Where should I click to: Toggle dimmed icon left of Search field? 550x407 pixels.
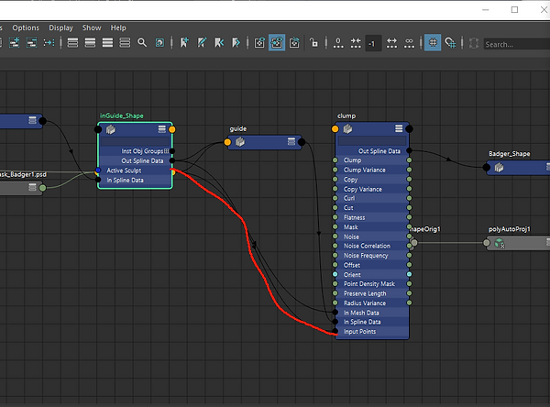coord(474,43)
